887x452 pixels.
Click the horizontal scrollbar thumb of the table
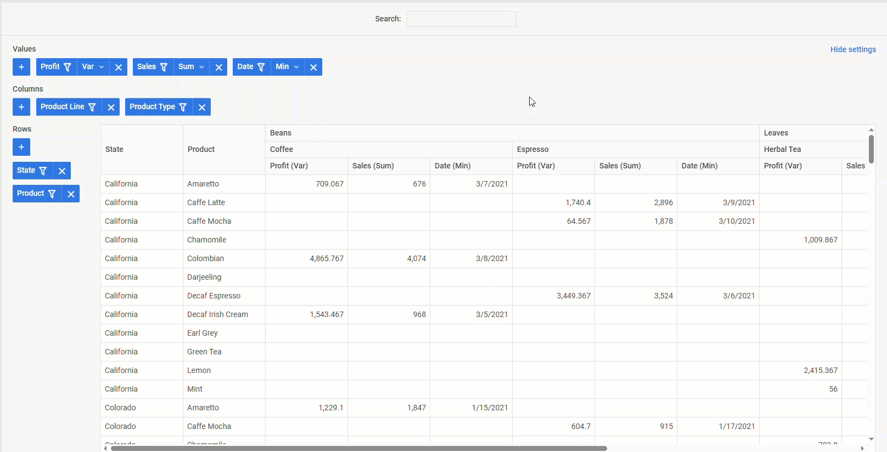tap(358, 448)
